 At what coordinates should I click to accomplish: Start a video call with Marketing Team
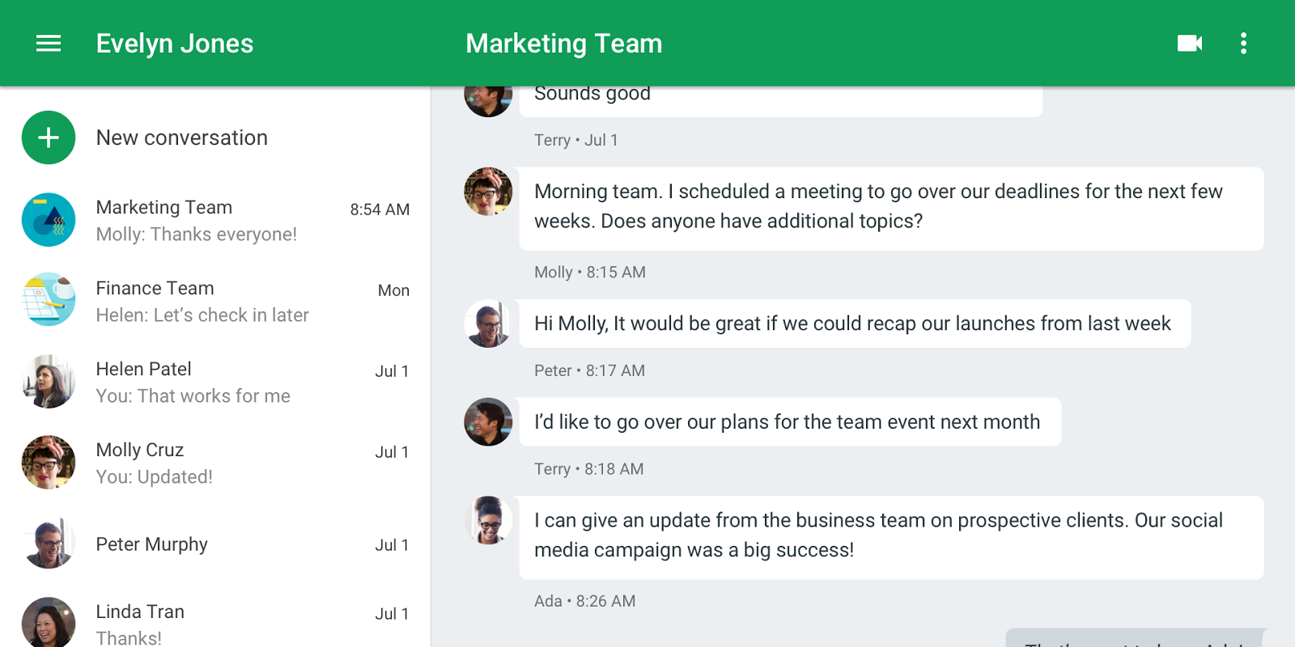tap(1189, 44)
